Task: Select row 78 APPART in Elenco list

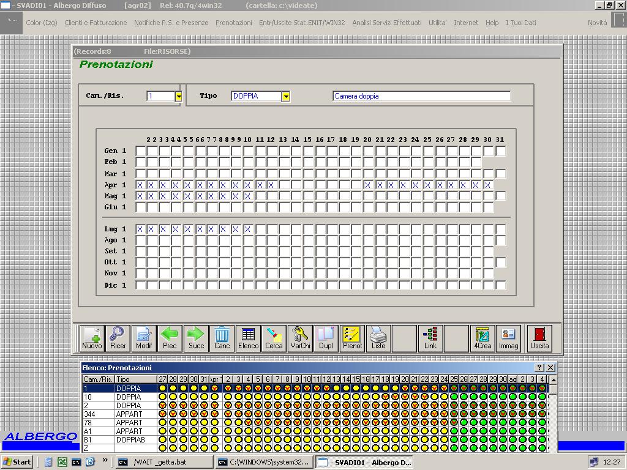Action: coord(315,422)
